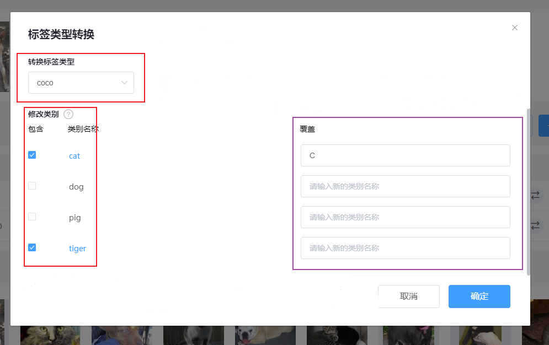Click the 取消 button
549x345 pixels.
click(409, 297)
